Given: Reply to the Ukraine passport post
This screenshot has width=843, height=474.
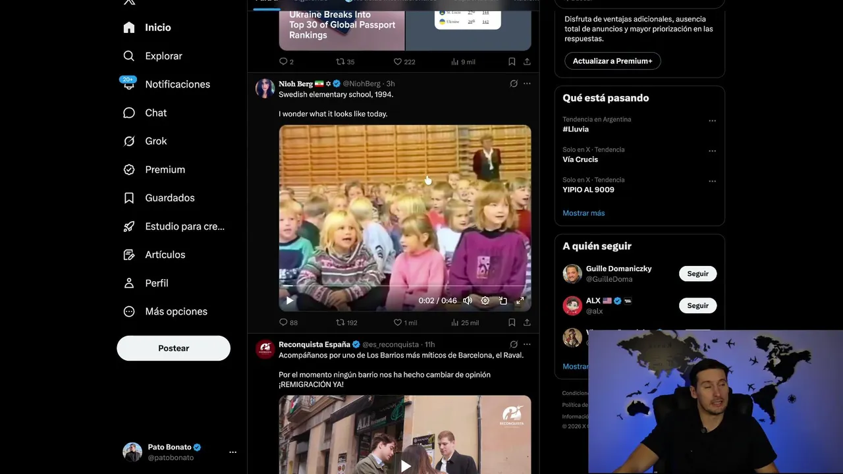Looking at the screenshot, I should (286, 62).
